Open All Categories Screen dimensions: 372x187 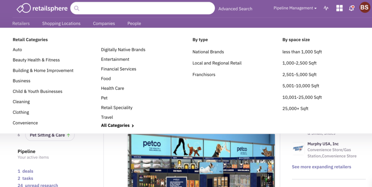(x=117, y=125)
